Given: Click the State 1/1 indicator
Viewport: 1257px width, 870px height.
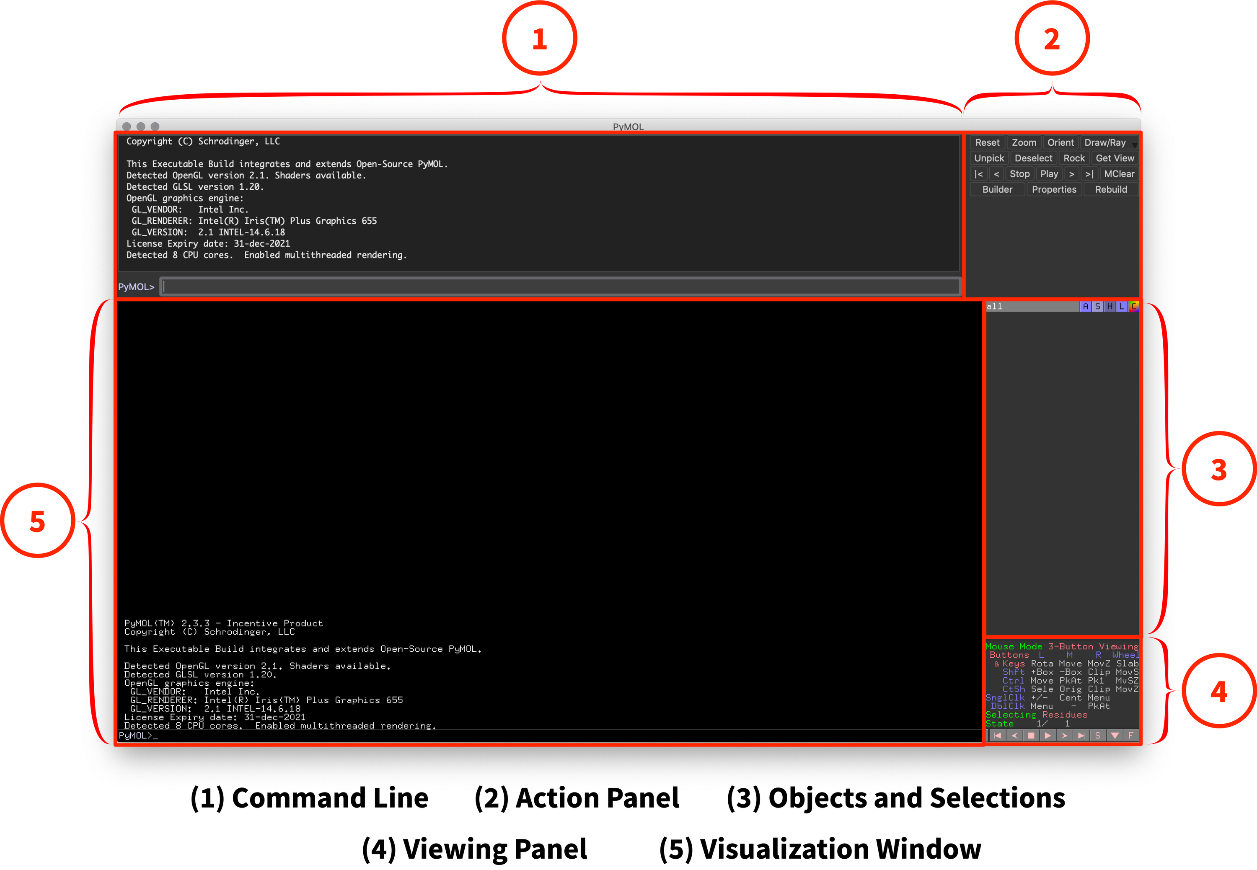Looking at the screenshot, I should [1028, 724].
